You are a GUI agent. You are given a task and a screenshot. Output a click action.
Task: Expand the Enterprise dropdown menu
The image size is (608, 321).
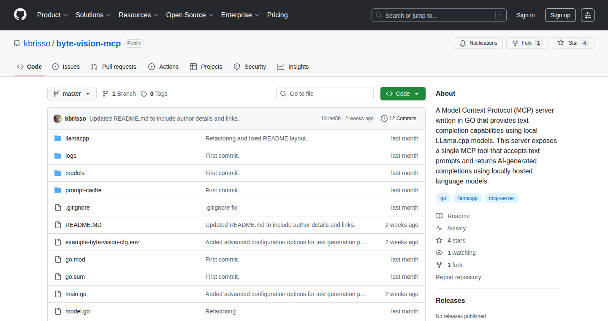(241, 15)
